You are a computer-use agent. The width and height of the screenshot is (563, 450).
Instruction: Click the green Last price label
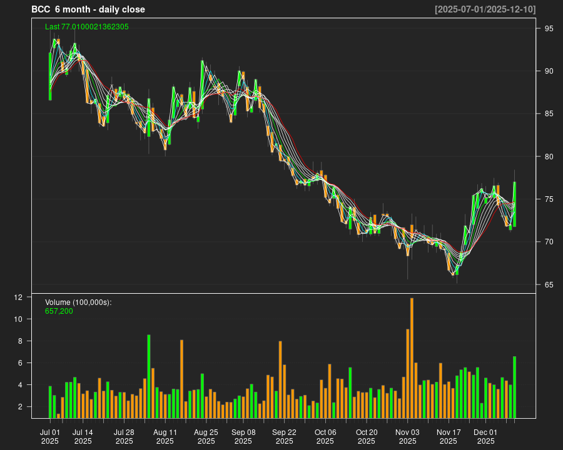(87, 27)
